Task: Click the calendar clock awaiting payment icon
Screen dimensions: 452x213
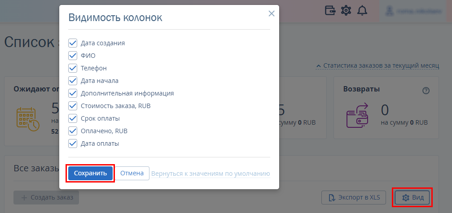Action: pyautogui.click(x=28, y=119)
